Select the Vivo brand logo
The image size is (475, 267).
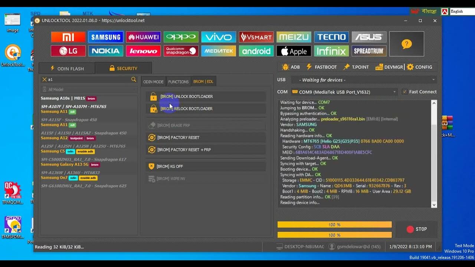click(219, 37)
